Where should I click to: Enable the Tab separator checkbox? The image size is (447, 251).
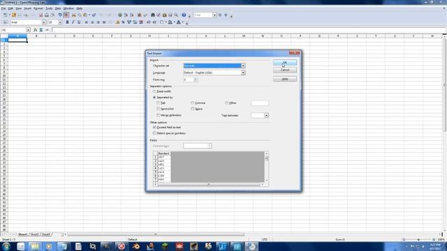point(159,102)
